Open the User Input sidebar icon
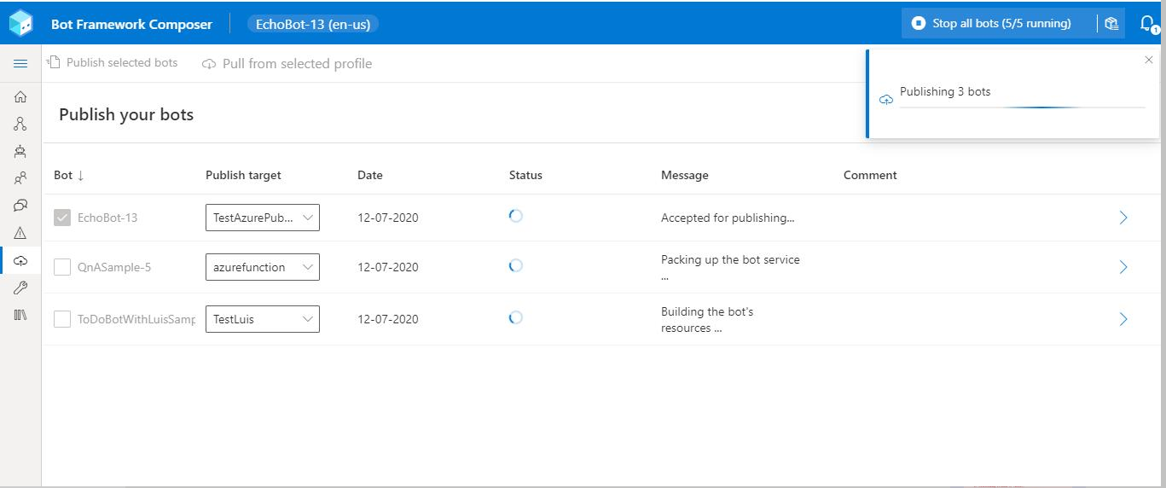Viewport: 1166px width, 488px height. pos(20,179)
